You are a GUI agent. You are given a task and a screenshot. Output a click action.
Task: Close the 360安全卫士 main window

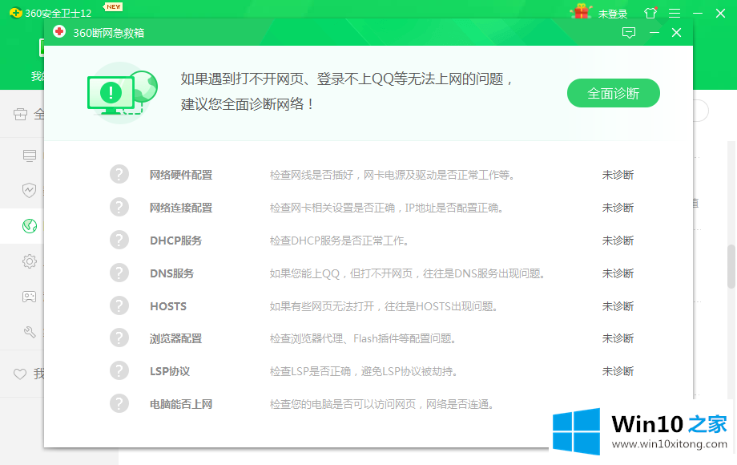pos(720,13)
